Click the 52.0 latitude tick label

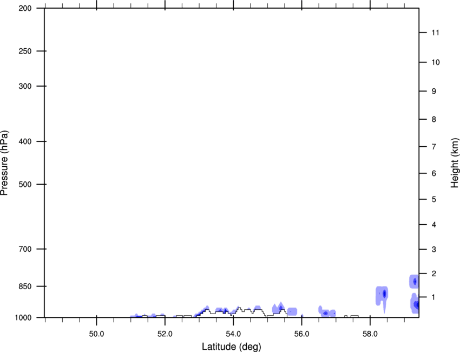[x=165, y=334]
